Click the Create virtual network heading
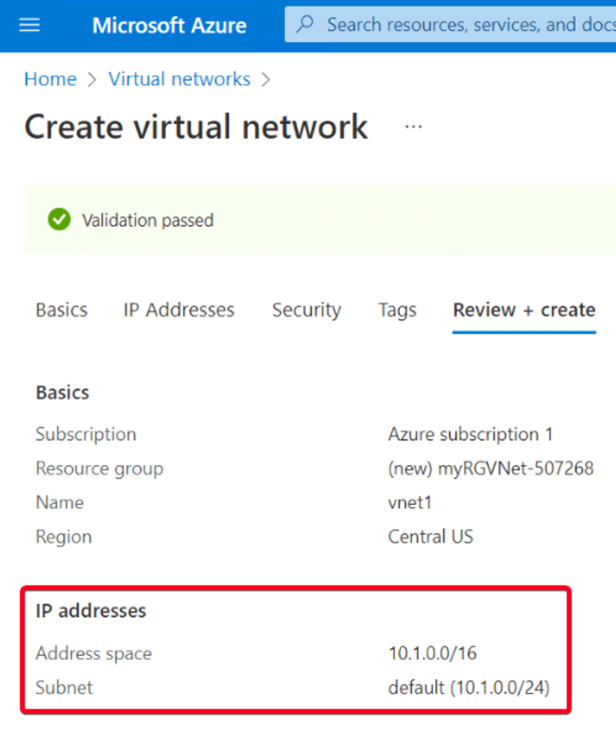616x746 pixels. coord(196,127)
